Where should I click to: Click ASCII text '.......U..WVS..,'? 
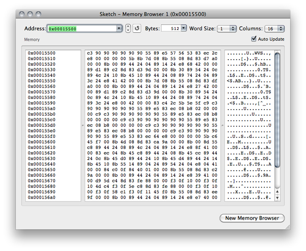coord(249,53)
